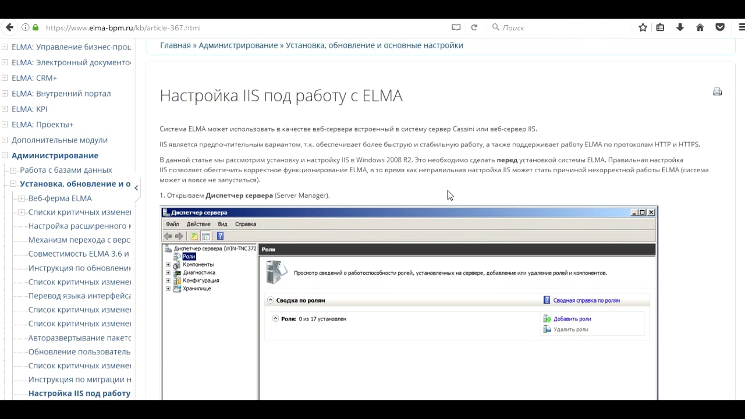Expand Работа с базами данных node
The image size is (745, 419).
tap(13, 171)
